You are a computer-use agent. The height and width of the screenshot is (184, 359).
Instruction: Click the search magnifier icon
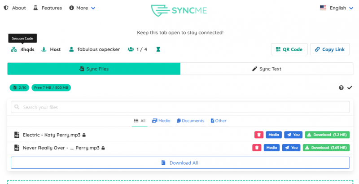(x=17, y=107)
